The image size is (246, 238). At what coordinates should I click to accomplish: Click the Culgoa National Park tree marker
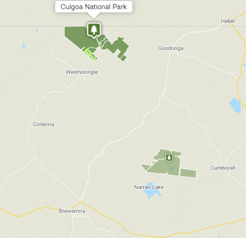94,30
